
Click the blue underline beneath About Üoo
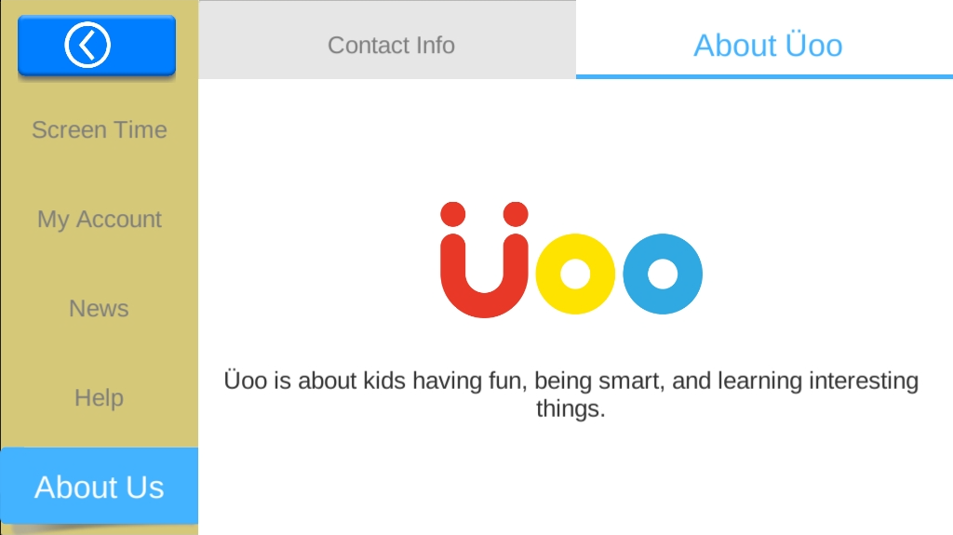pos(765,76)
